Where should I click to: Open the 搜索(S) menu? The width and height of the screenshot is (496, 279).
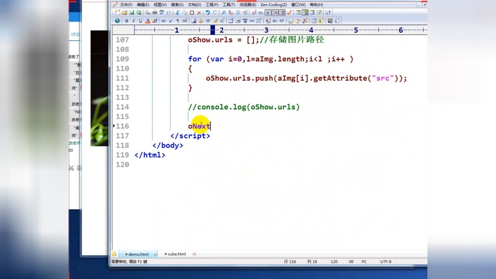tap(177, 5)
